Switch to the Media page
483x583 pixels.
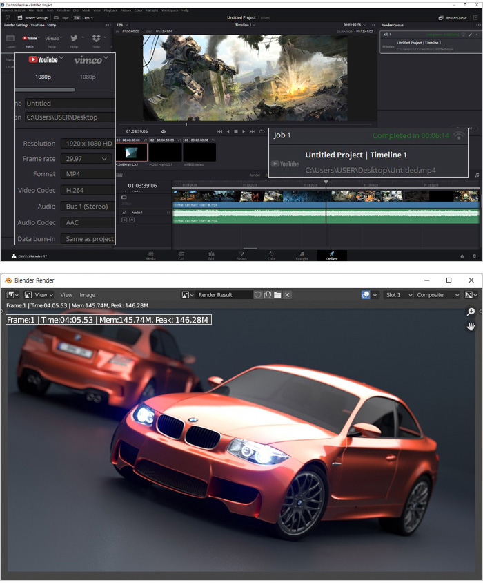[x=151, y=256]
